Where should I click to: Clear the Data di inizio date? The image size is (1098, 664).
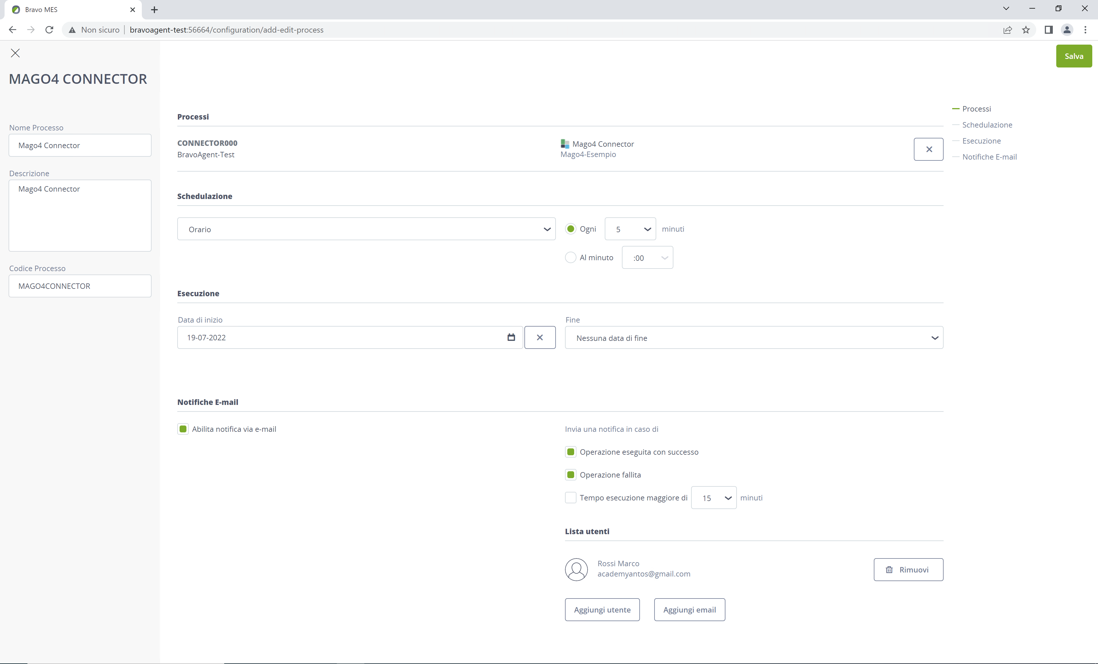540,337
